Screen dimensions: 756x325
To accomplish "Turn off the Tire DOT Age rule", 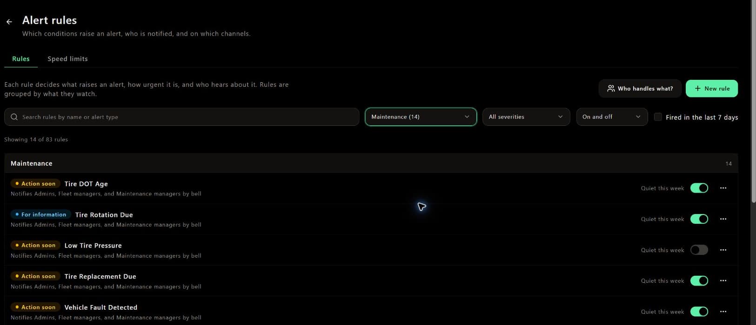I will [699, 188].
